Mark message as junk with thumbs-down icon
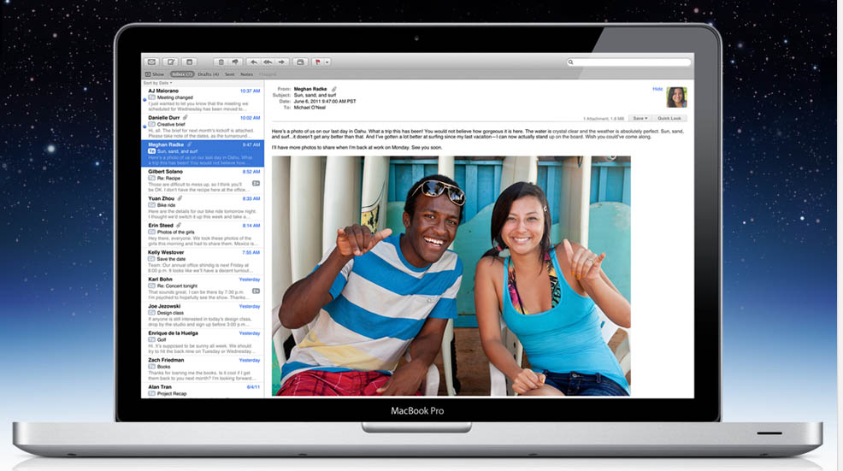This screenshot has width=843, height=471. [234, 62]
